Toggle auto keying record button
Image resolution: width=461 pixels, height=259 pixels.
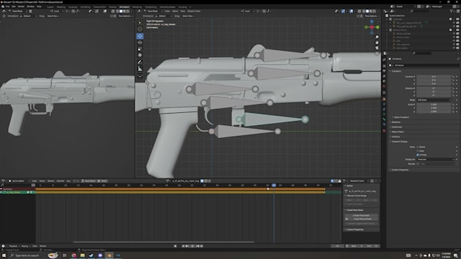tap(175, 246)
